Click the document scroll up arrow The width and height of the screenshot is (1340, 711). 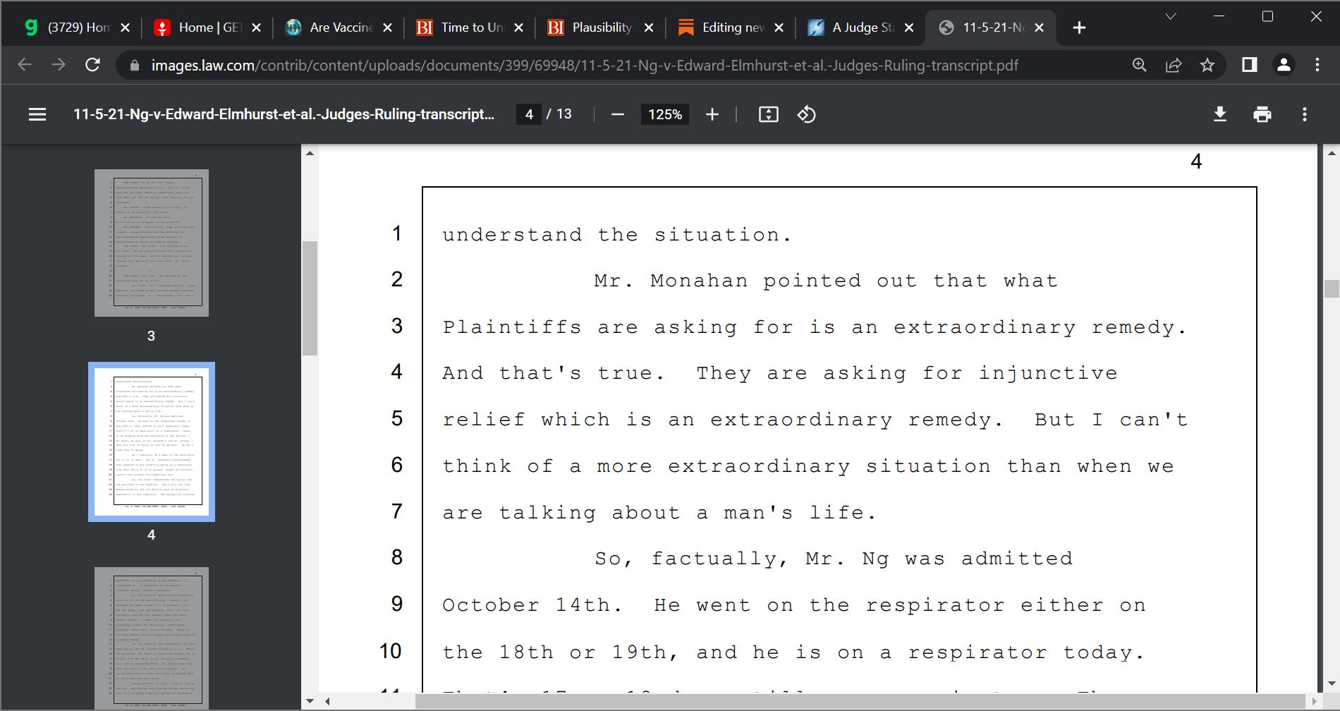coord(1332,152)
